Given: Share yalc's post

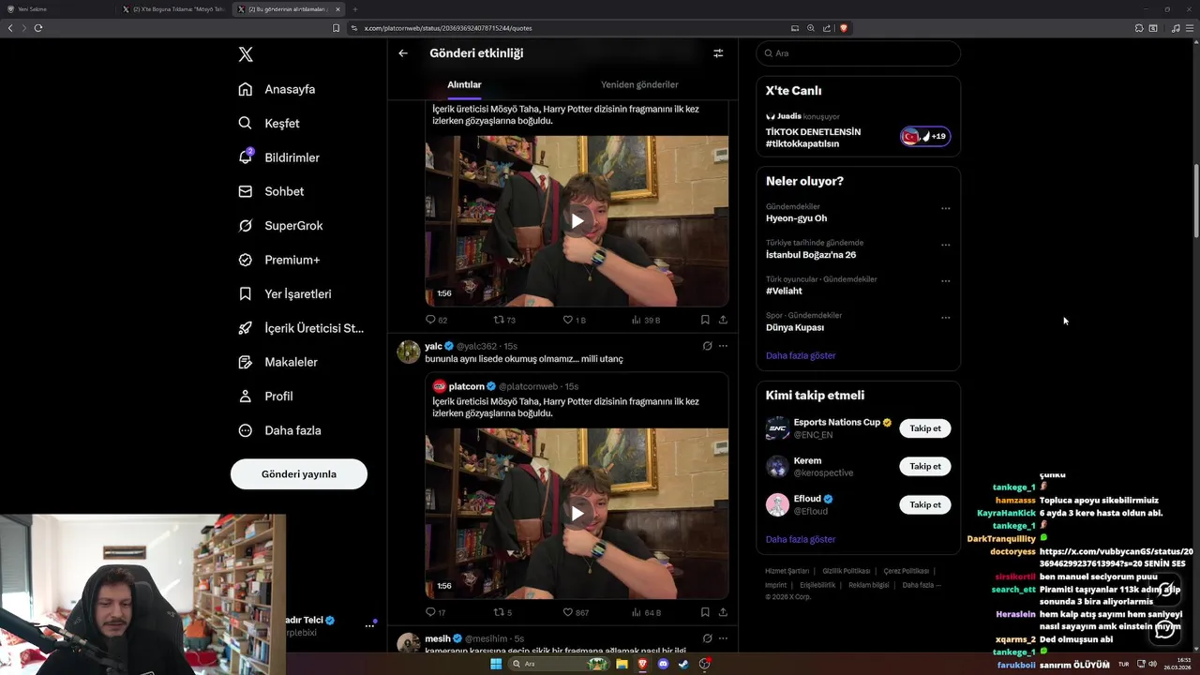Looking at the screenshot, I should point(723,612).
